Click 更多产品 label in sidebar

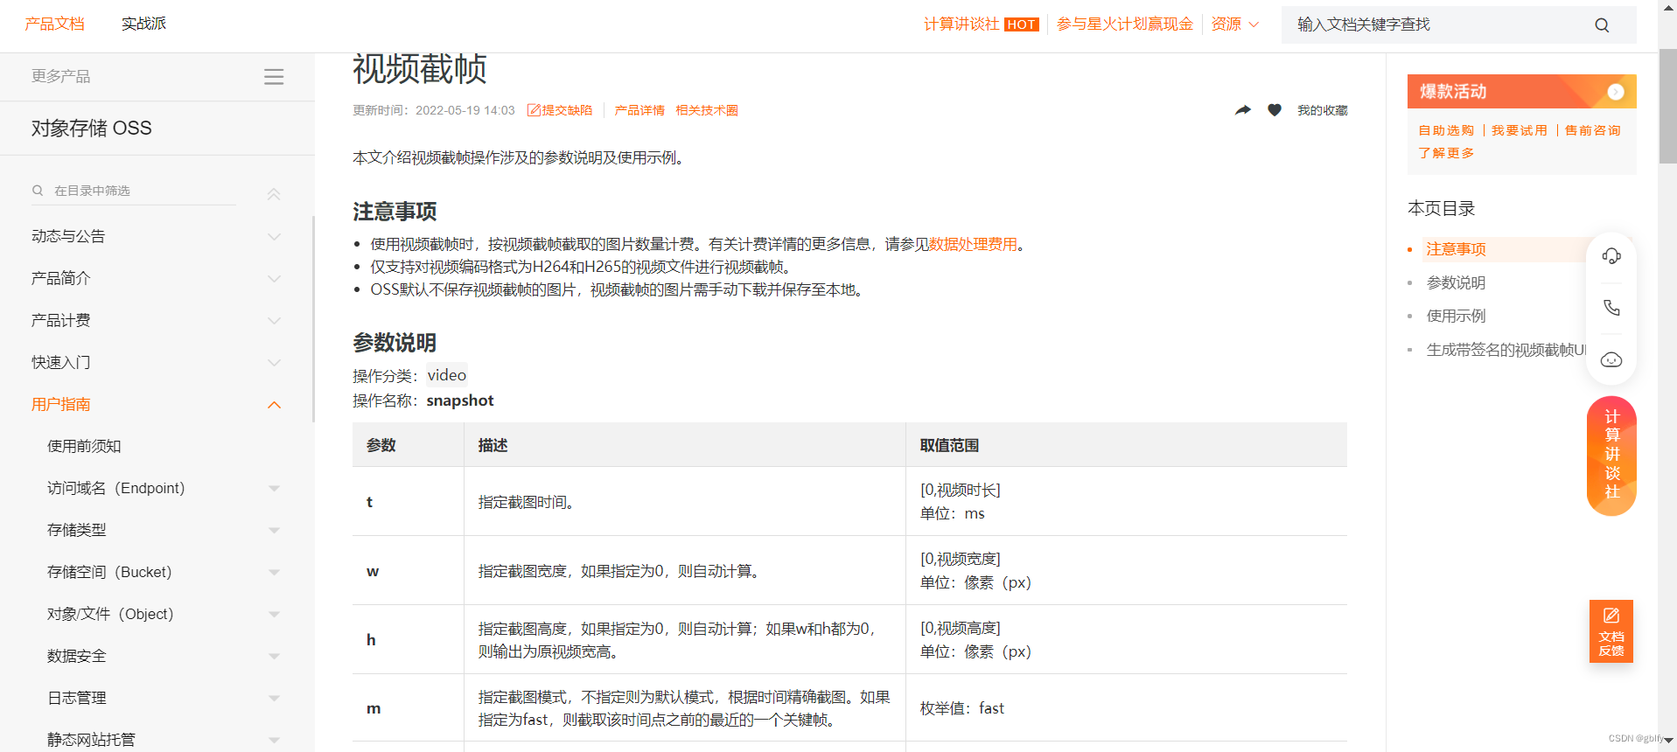point(60,77)
